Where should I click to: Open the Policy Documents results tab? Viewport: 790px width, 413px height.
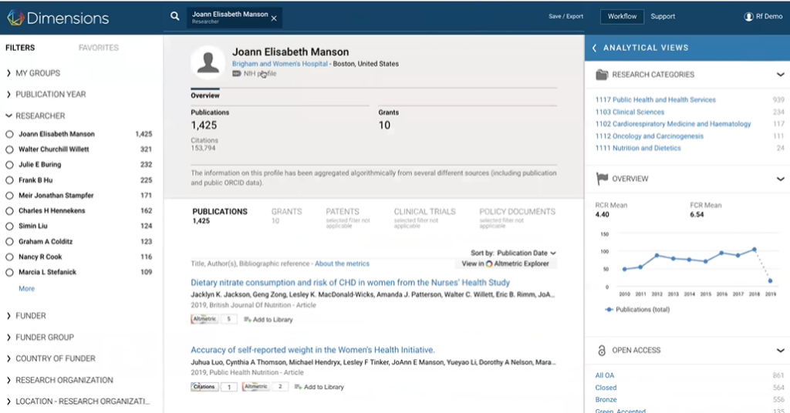(517, 218)
